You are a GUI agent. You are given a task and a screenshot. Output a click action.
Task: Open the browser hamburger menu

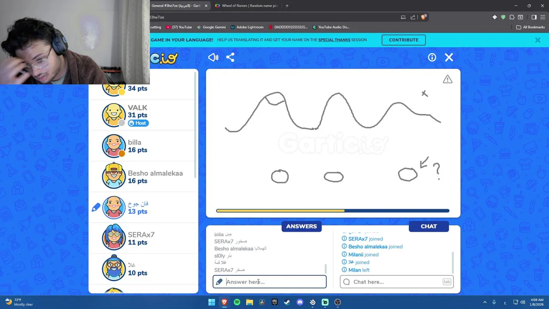(x=543, y=17)
